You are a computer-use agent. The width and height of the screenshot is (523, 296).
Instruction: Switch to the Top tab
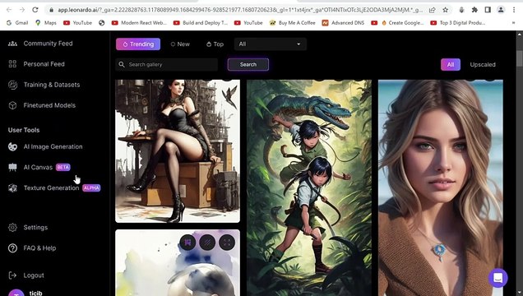pos(215,44)
